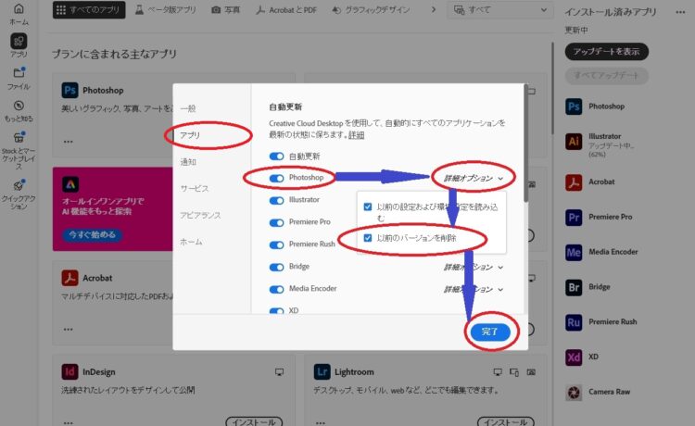Click Premiere Rush icon in installed apps list
Screen dimensions: 695x426
(x=574, y=322)
